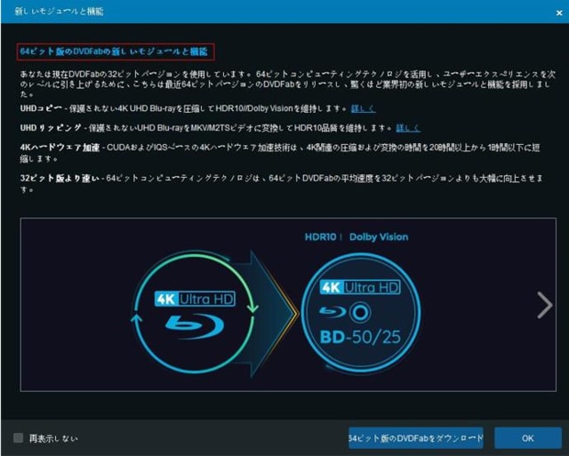This screenshot has height=456, width=569.
Task: Click the UHD リッピング bold label
Action: pyautogui.click(x=51, y=128)
